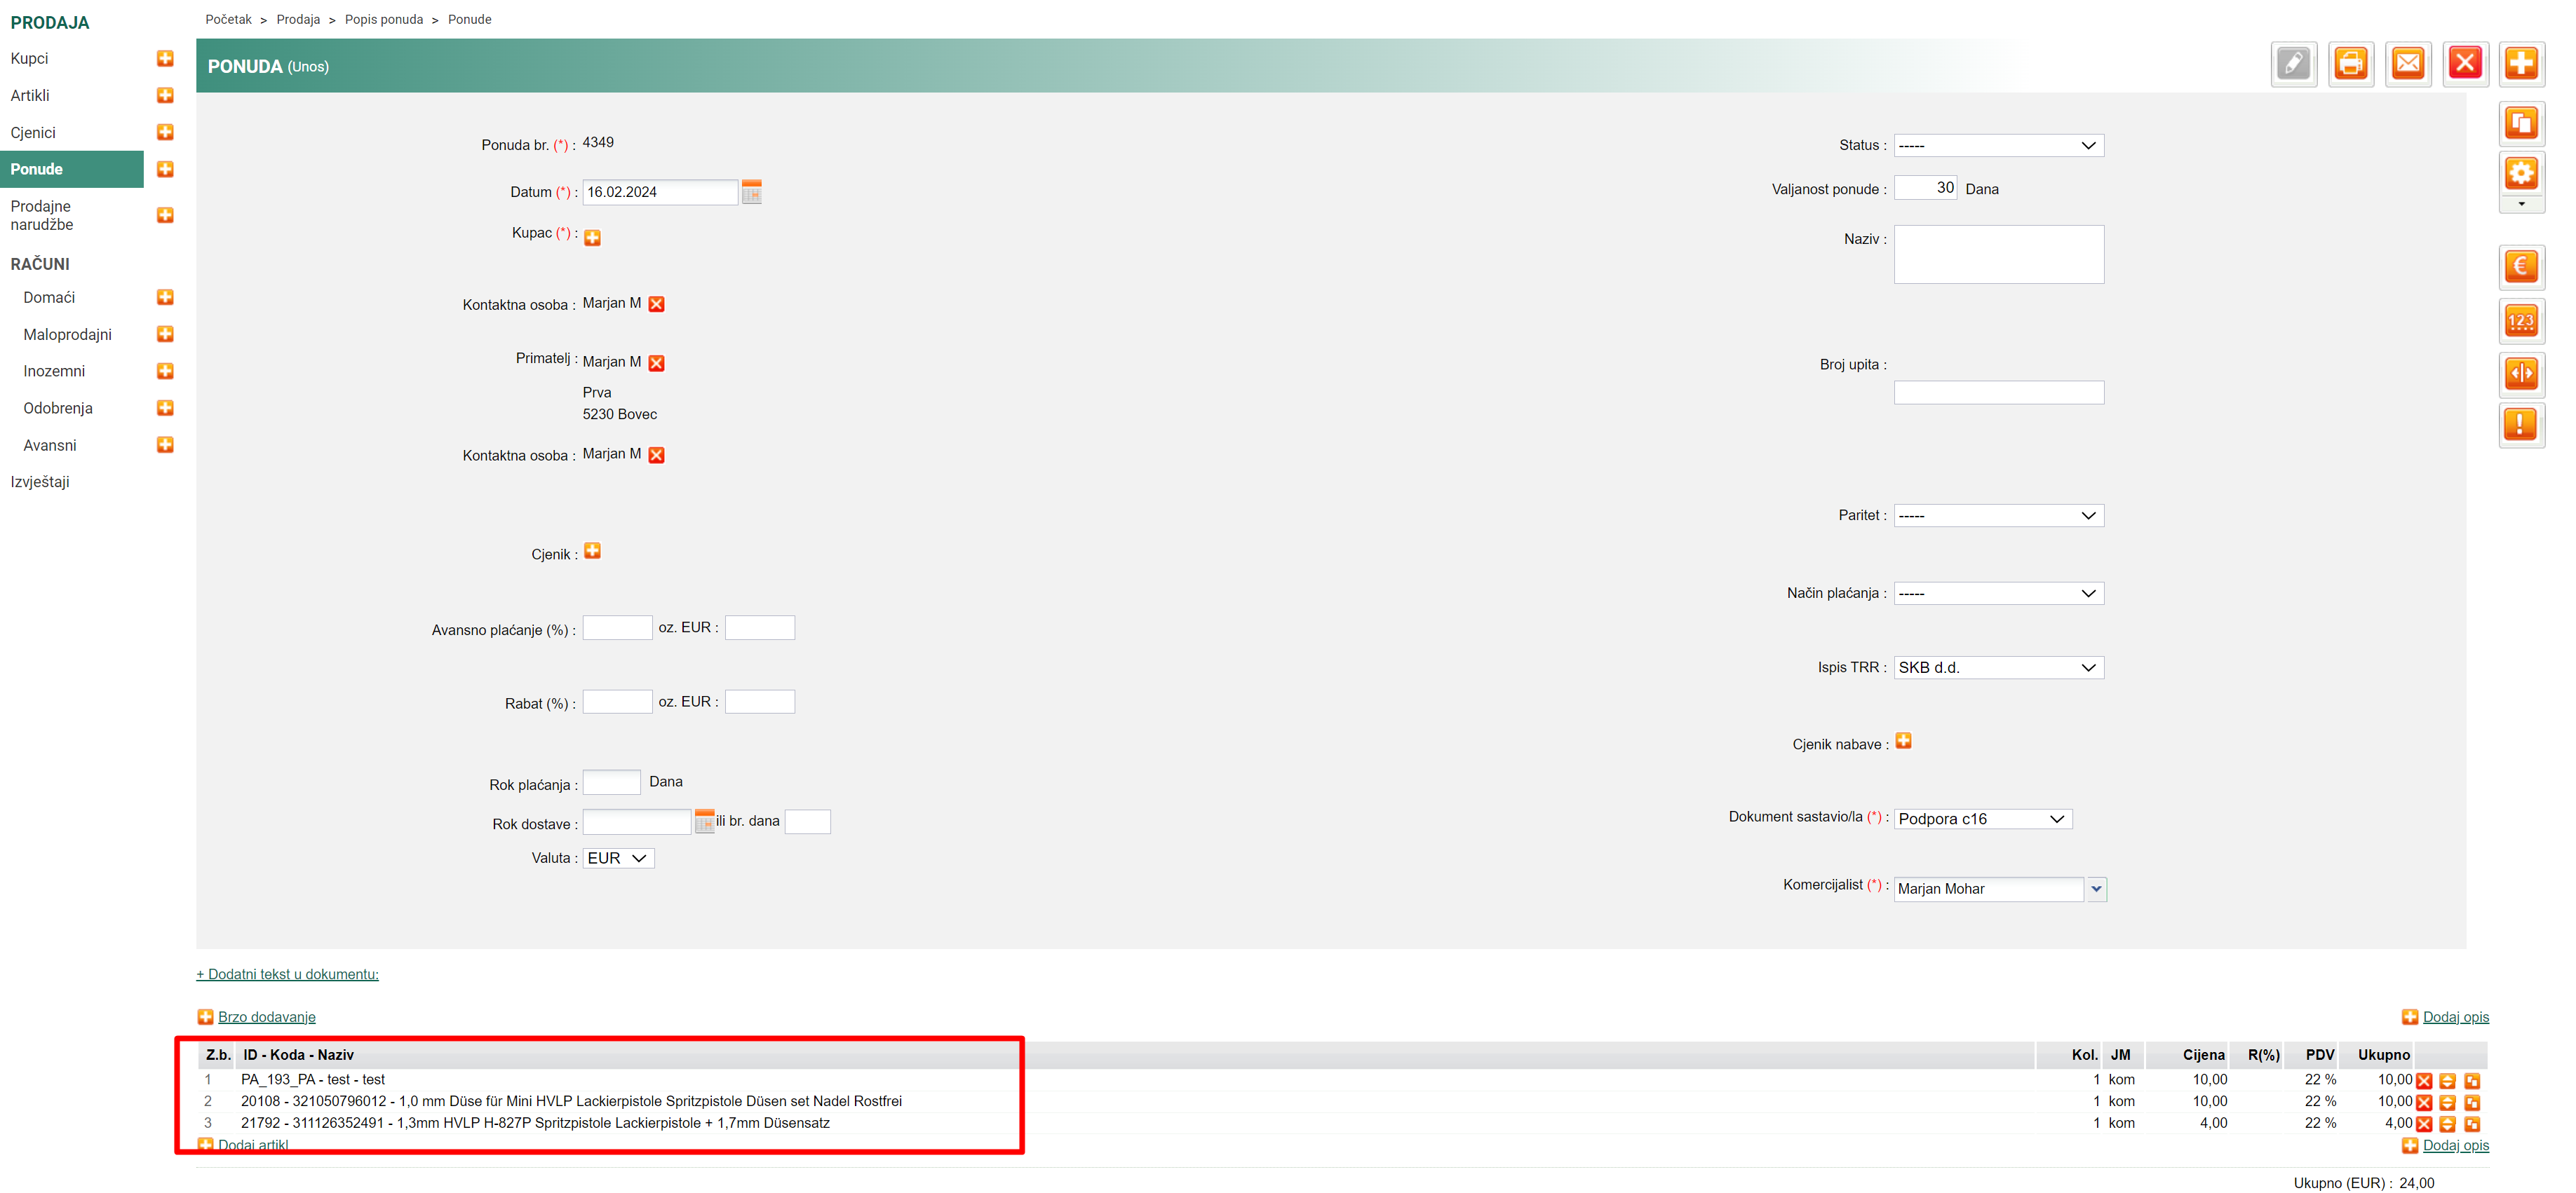Image resolution: width=2576 pixels, height=1193 pixels.
Task: Add new entry next to Artikli
Action: point(165,95)
